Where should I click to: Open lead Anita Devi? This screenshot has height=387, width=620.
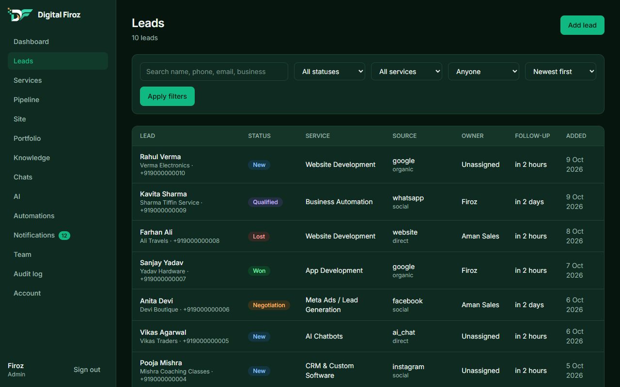pos(156,301)
